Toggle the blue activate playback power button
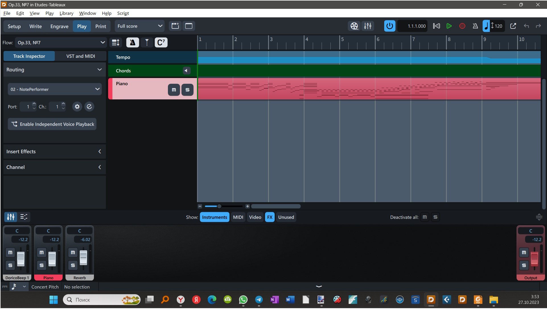 [389, 26]
